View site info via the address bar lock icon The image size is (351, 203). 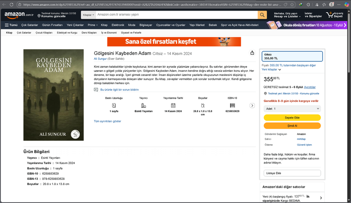coord(20,4)
